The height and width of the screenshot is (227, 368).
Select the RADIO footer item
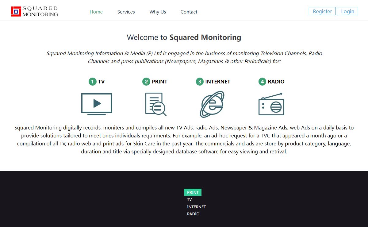(x=193, y=214)
